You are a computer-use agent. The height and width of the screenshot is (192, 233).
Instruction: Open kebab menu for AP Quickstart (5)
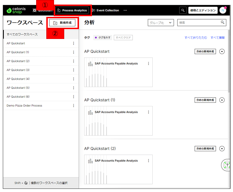tap(74, 88)
